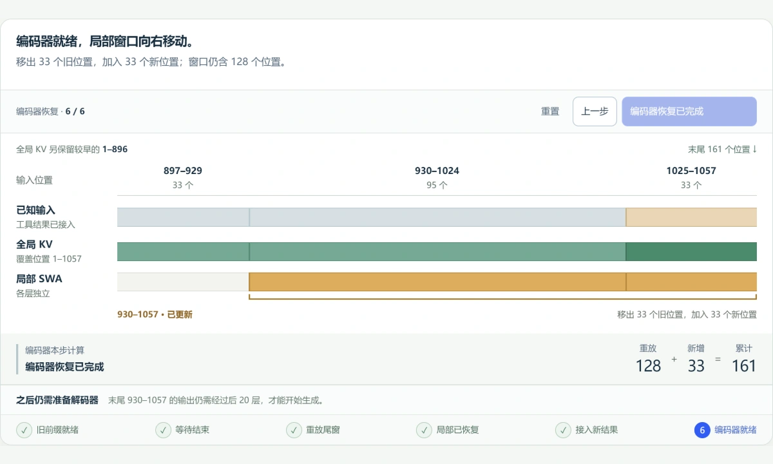This screenshot has height=464, width=773.
Task: Select step 旧前缀就绪 in the stepper
Action: click(48, 430)
